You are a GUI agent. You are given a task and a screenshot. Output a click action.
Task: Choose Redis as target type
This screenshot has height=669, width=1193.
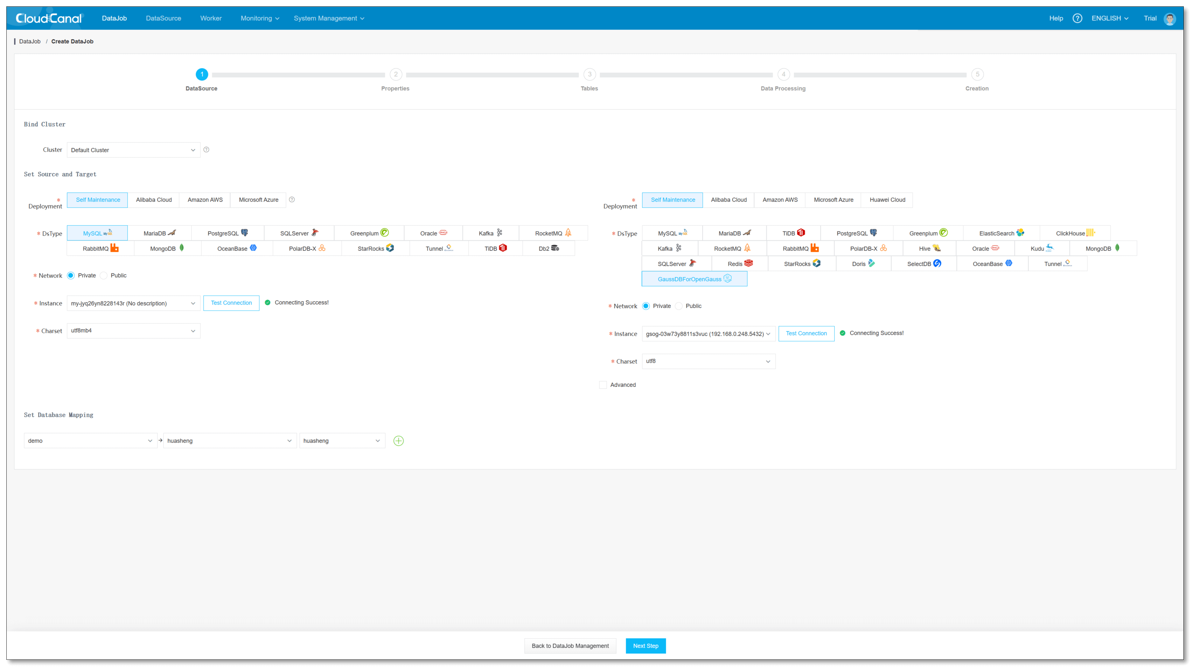[x=740, y=264]
